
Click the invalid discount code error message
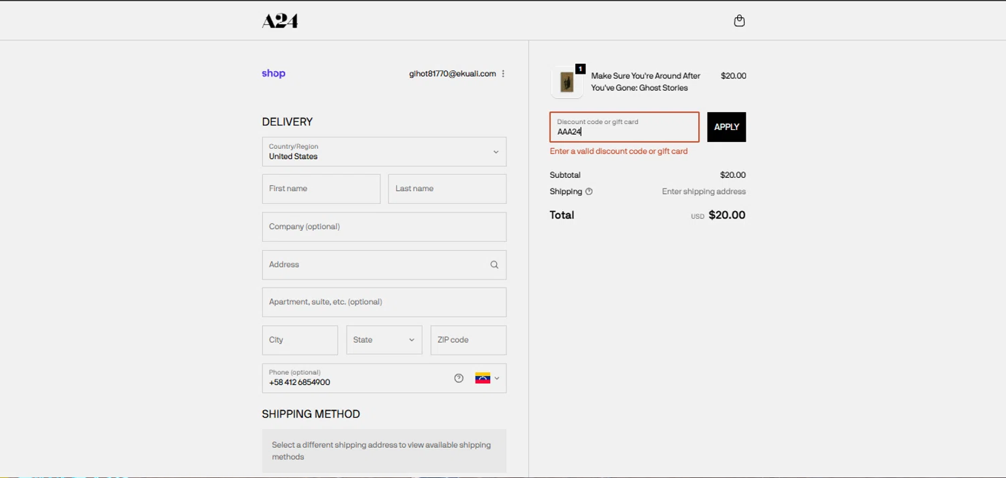tap(618, 152)
